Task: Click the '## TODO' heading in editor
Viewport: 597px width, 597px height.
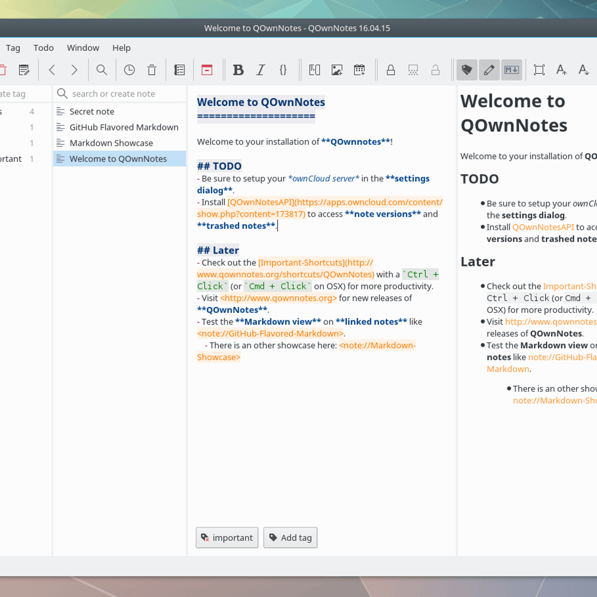Action: [219, 166]
